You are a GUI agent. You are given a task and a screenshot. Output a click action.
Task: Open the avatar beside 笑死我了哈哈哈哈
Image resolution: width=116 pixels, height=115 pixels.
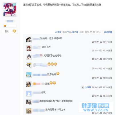pos(29,57)
